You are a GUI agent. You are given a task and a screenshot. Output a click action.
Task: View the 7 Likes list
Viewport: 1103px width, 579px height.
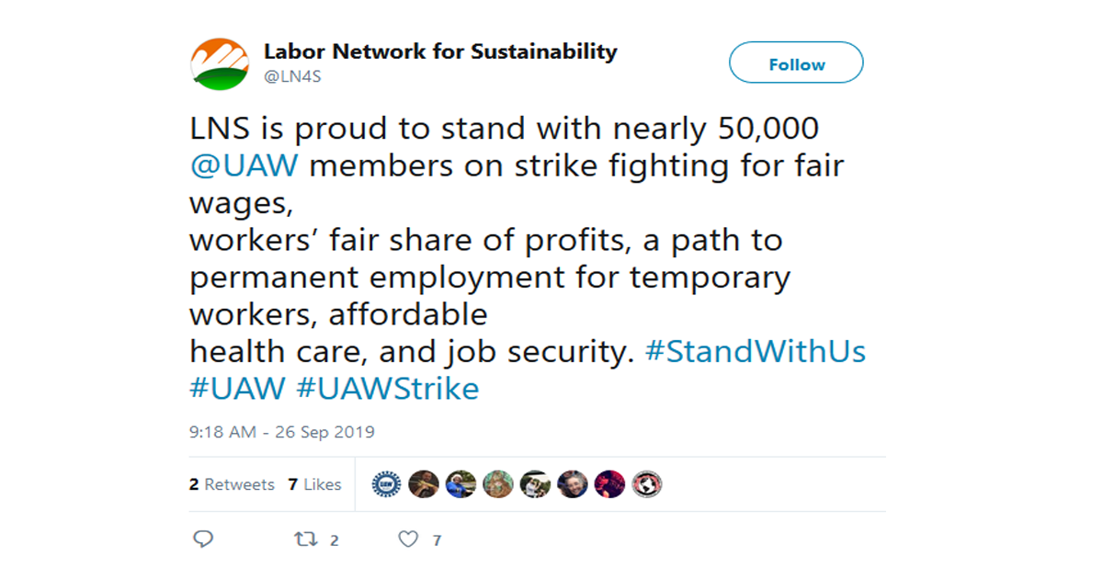coord(314,484)
